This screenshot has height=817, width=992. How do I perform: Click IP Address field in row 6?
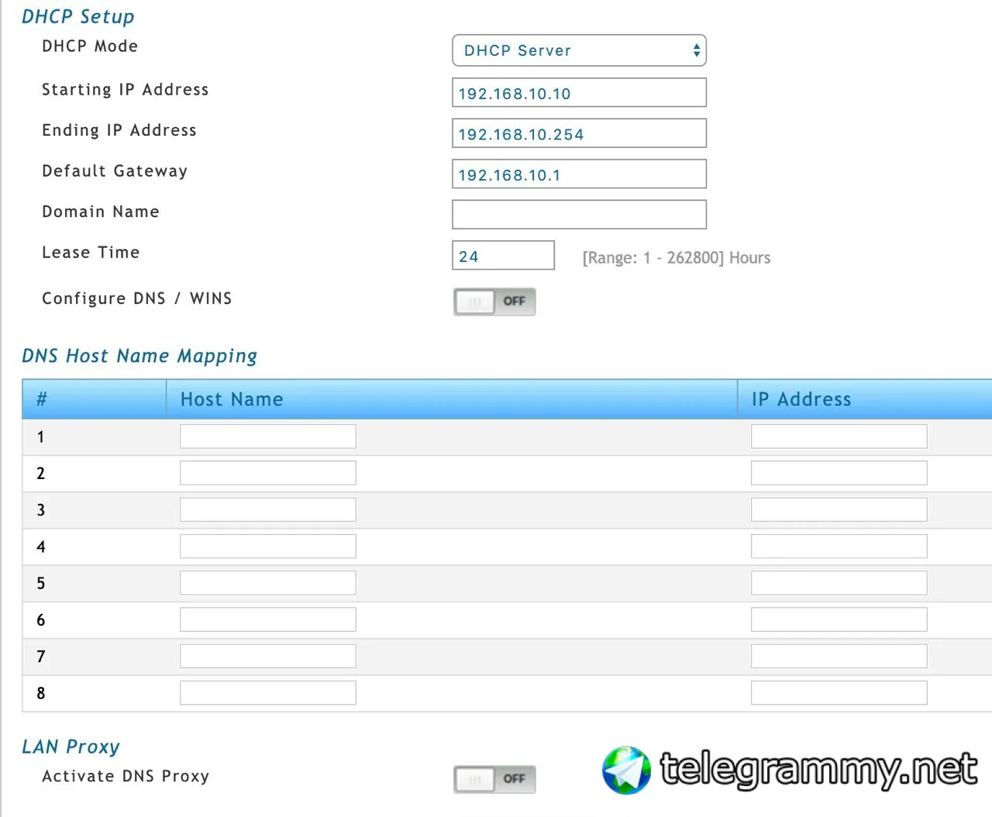click(839, 619)
